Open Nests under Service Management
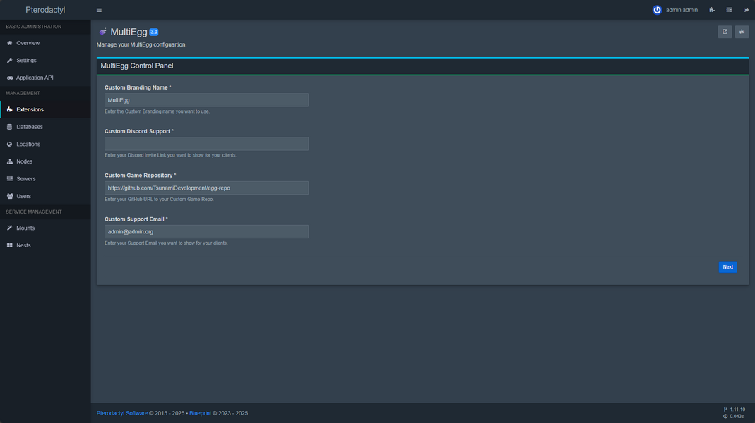 [x=45, y=245]
